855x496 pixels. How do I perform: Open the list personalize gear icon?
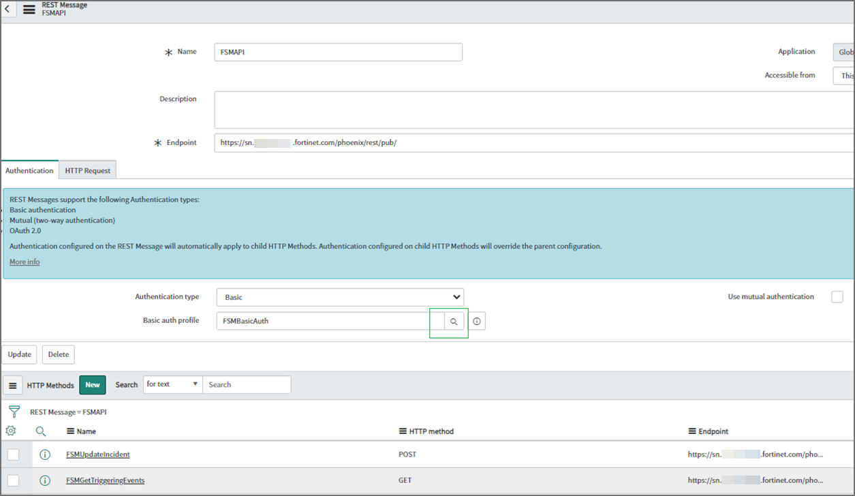pos(11,431)
